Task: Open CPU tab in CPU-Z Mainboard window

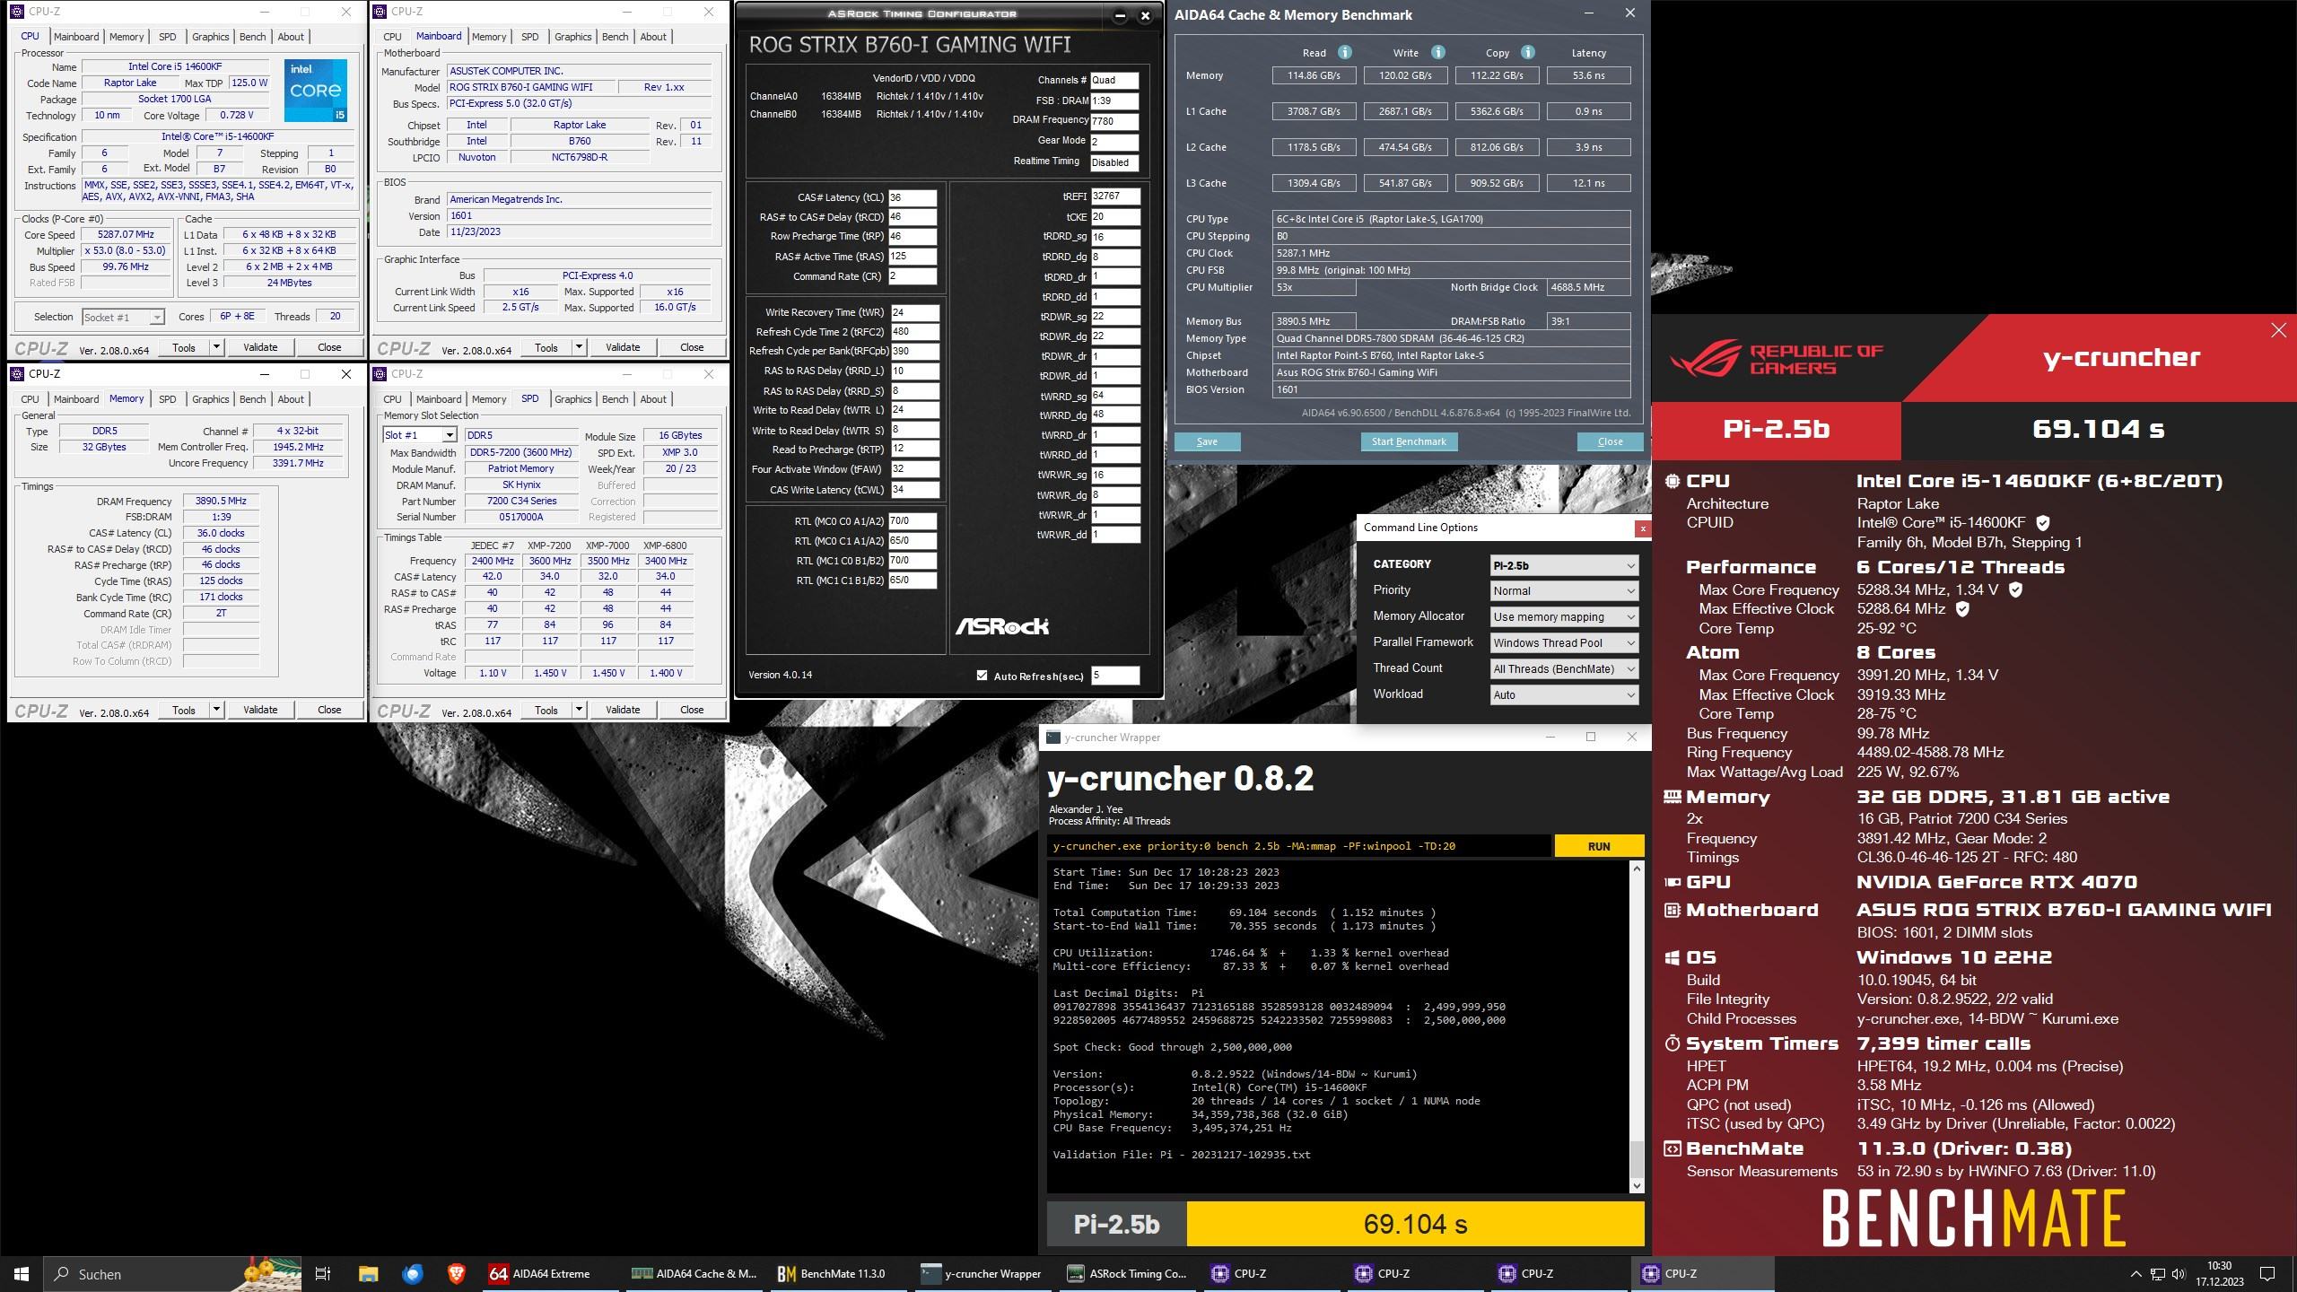Action: (x=392, y=37)
